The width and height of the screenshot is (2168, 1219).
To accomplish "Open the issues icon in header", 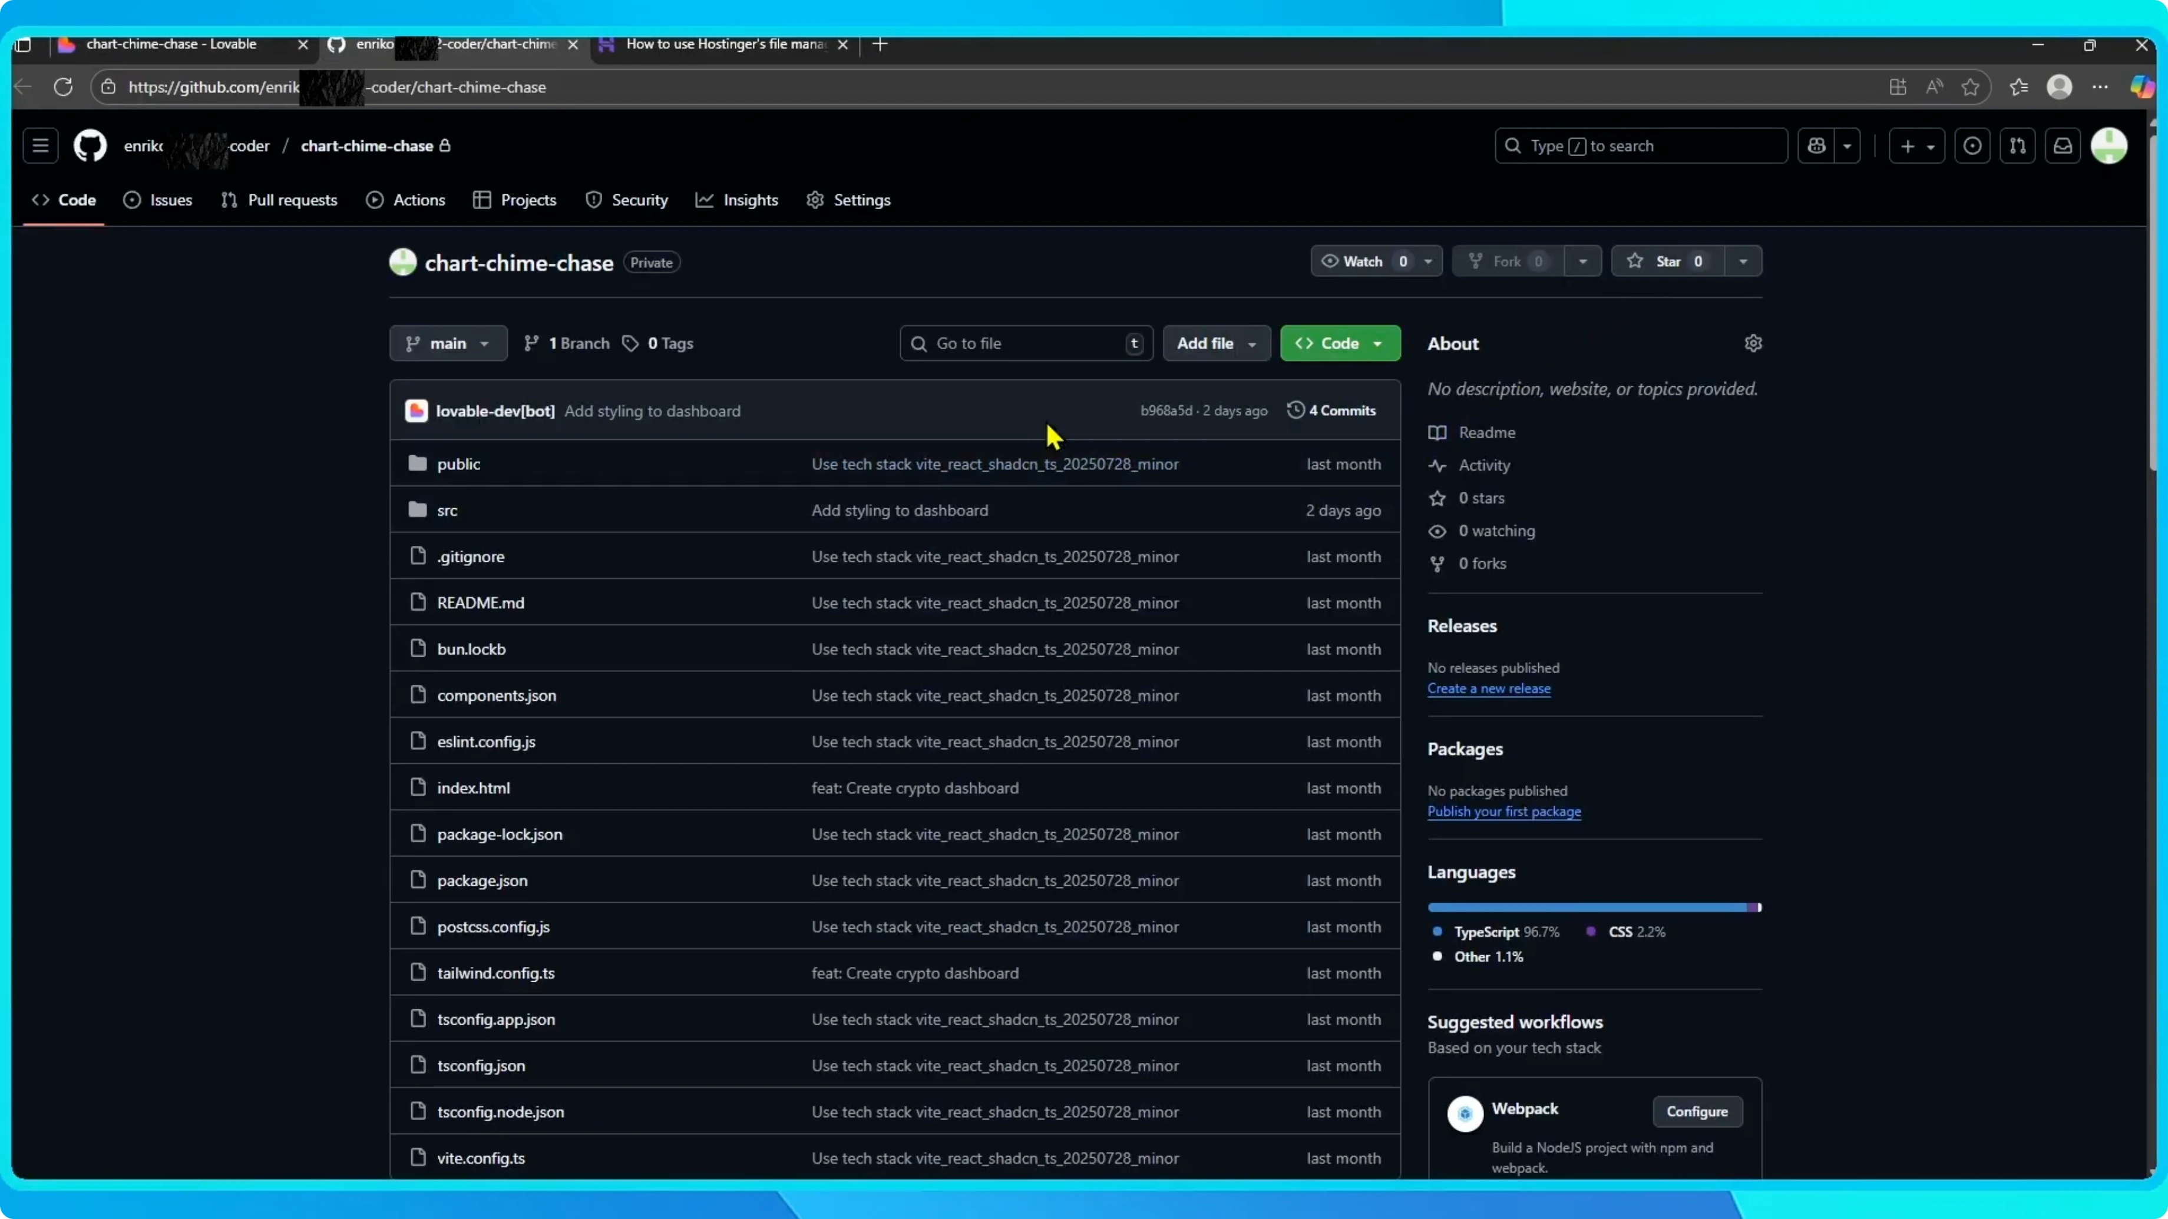I will 1972,145.
